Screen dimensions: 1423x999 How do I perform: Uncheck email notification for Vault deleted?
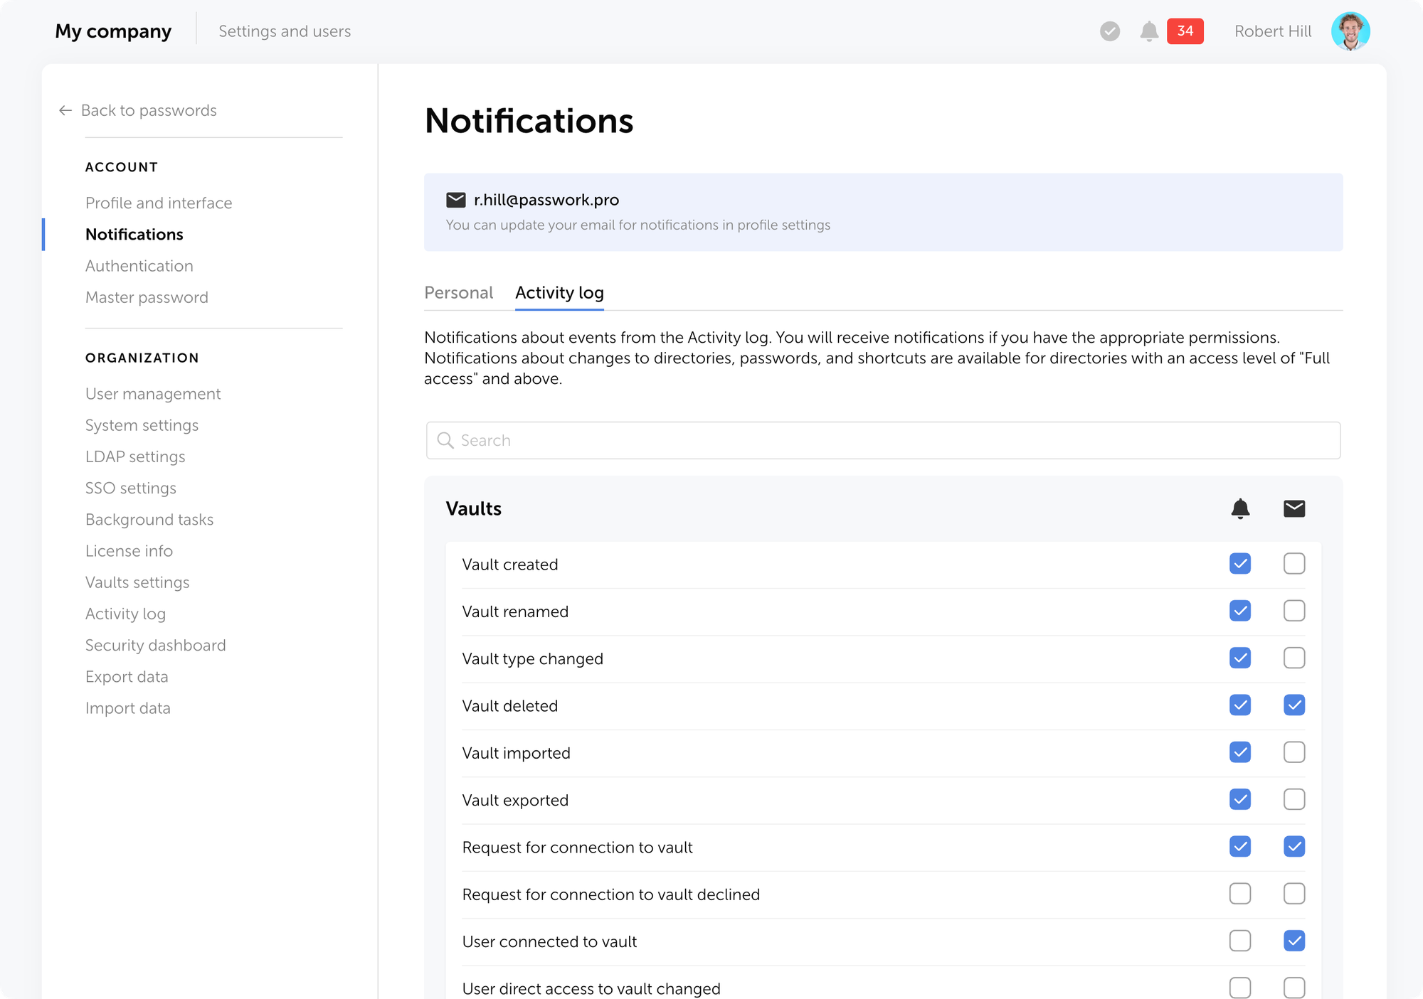1294,705
